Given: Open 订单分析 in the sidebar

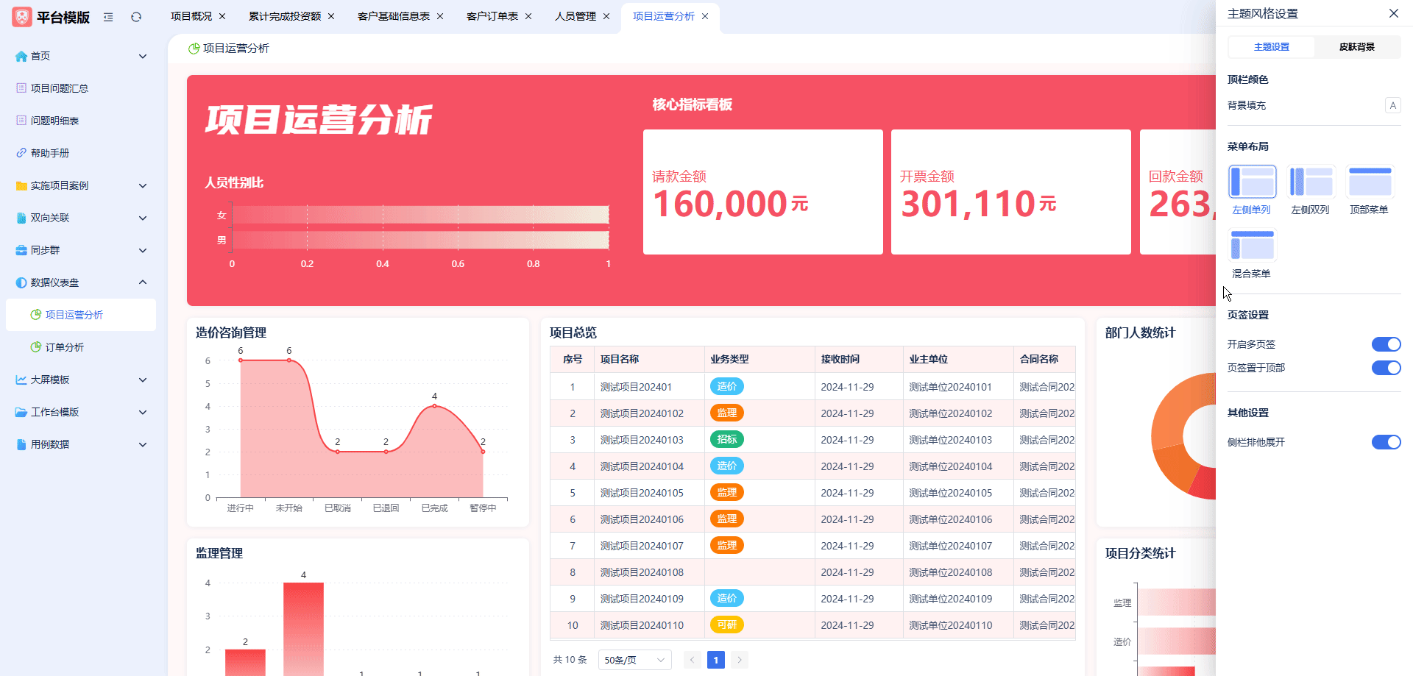Looking at the screenshot, I should pos(65,347).
